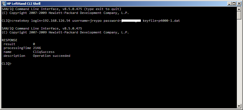Viewport: 243px width, 110px height.
Task: Click the vertical scrollbar thumb
Action: pyautogui.click(x=239, y=15)
